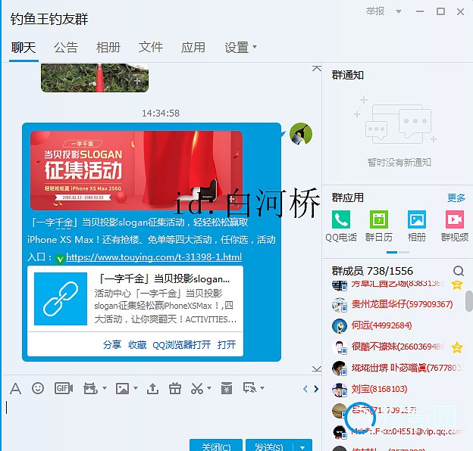This screenshot has height=451, width=473.
Task: Open 相册 app in group apps
Action: [x=417, y=226]
